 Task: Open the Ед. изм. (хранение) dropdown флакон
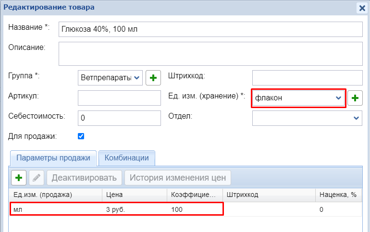pos(298,98)
